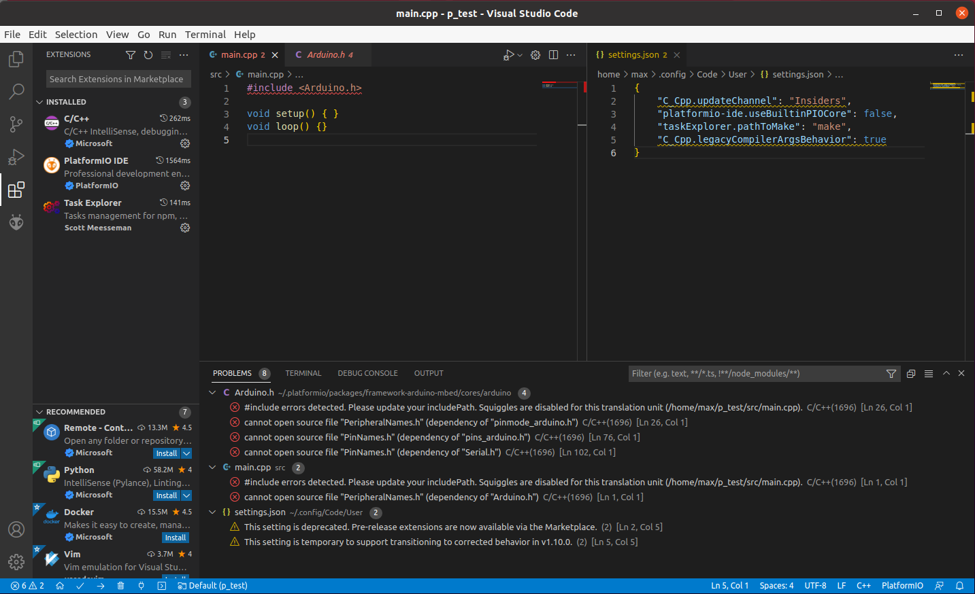Split the editor using the split editor icon
The image size is (975, 594).
coord(553,54)
